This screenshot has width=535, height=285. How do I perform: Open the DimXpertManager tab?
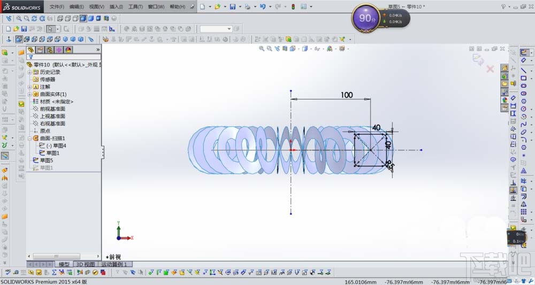tap(59, 50)
